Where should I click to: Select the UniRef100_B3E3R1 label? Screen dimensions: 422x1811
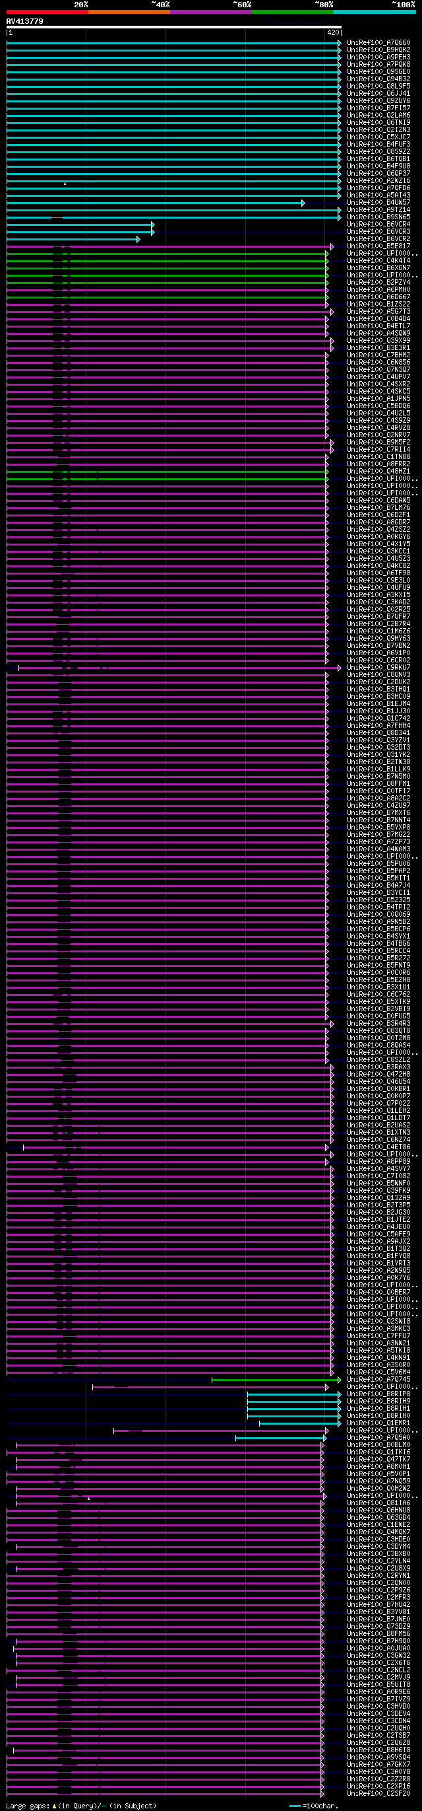(378, 348)
